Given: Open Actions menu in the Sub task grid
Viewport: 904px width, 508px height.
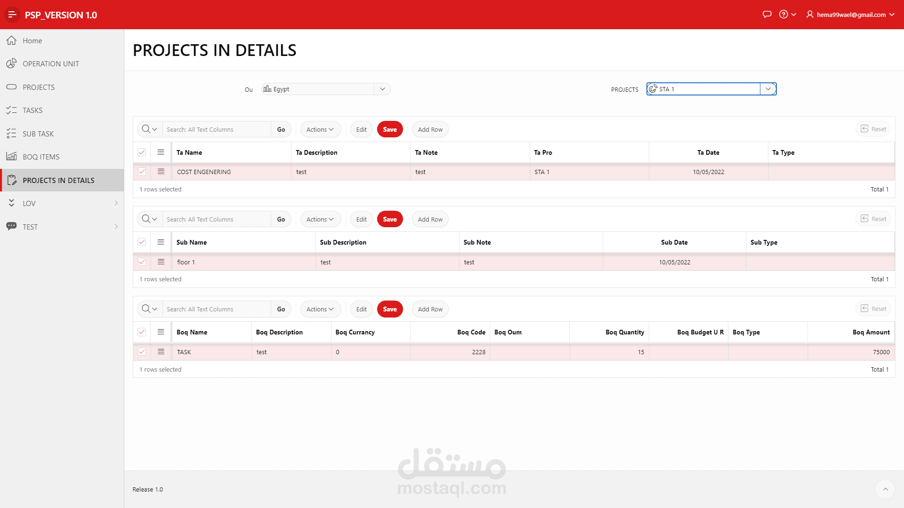Looking at the screenshot, I should click(x=320, y=219).
